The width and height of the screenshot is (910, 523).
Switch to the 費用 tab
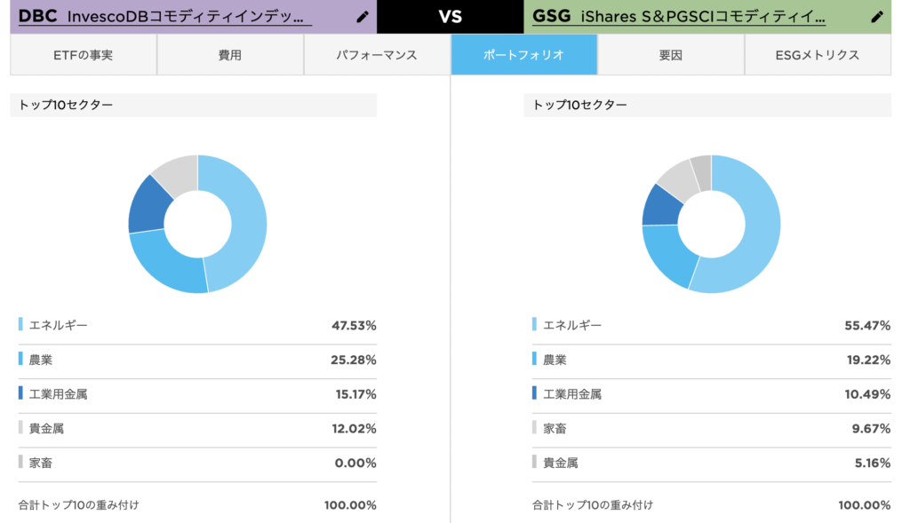[230, 55]
